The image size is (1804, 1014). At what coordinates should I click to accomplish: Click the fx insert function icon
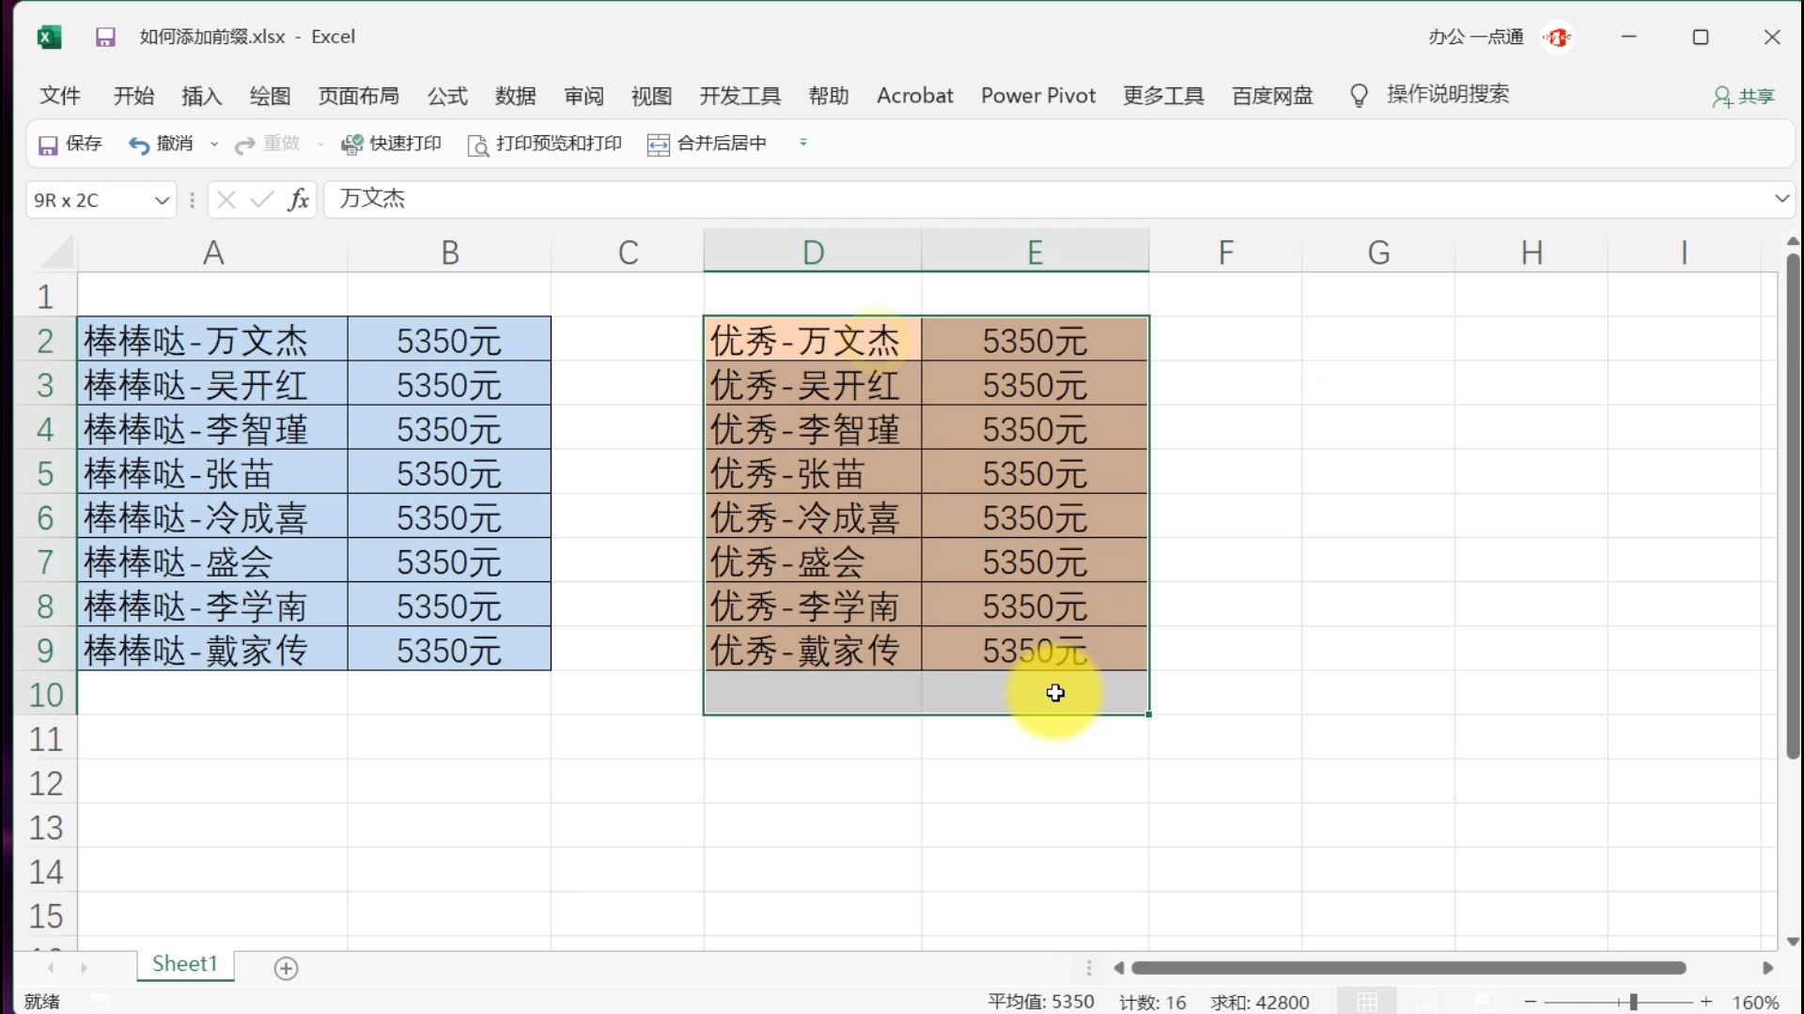(x=298, y=199)
